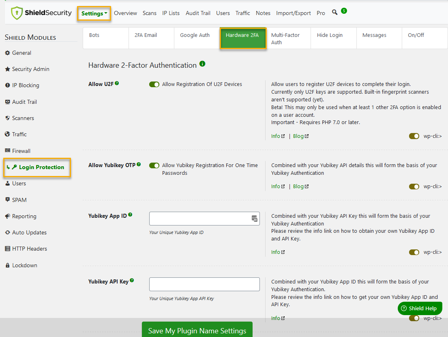
Task: Click the General gear icon in sidebar
Action: pyautogui.click(x=7, y=53)
